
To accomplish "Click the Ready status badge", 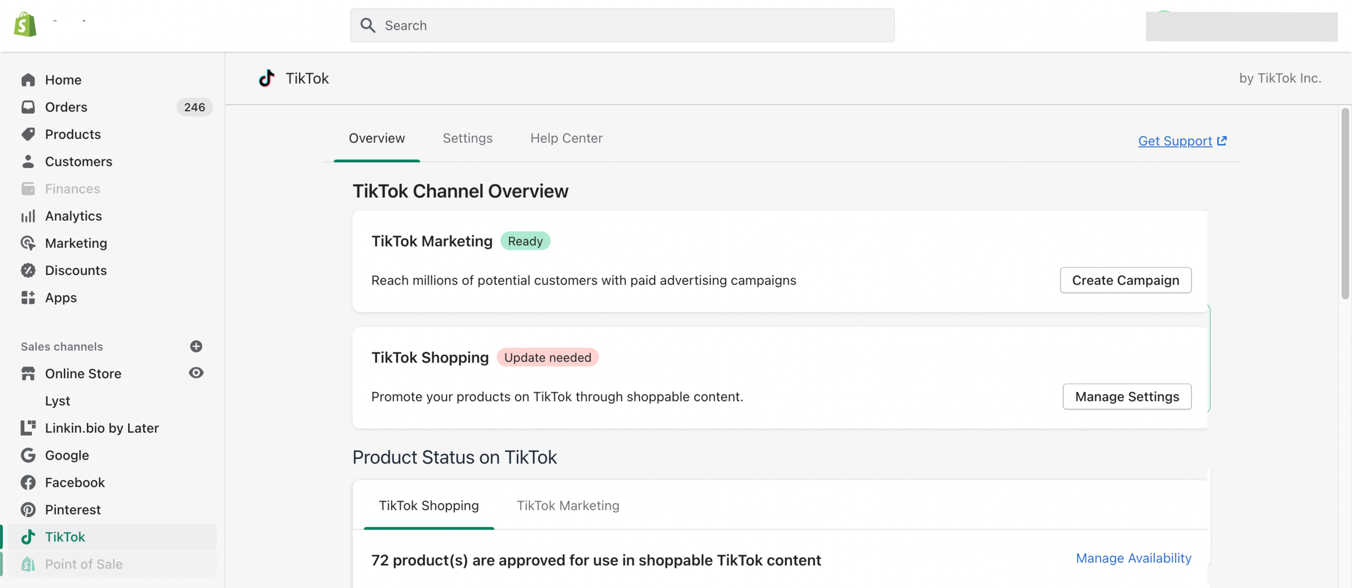I will 525,241.
